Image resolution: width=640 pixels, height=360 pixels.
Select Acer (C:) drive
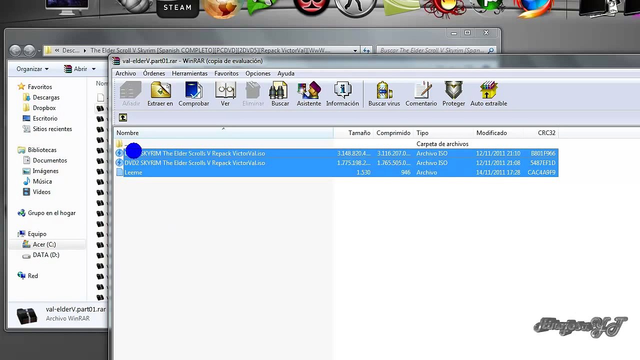44,244
